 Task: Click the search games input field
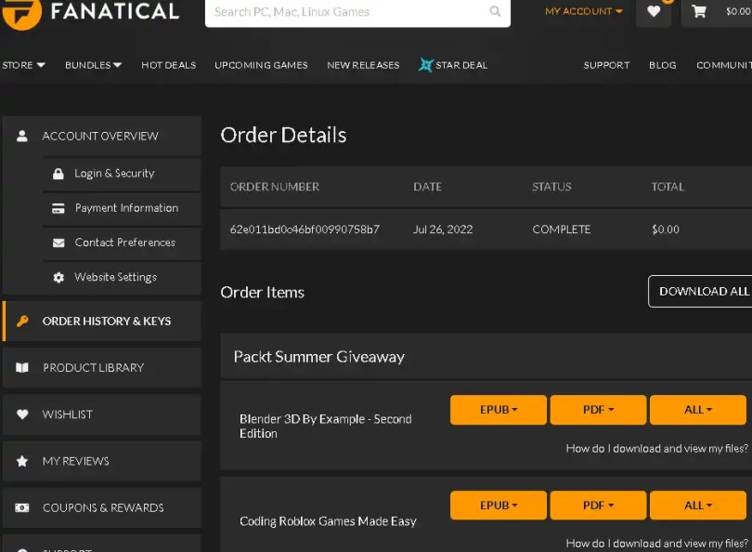click(x=357, y=11)
